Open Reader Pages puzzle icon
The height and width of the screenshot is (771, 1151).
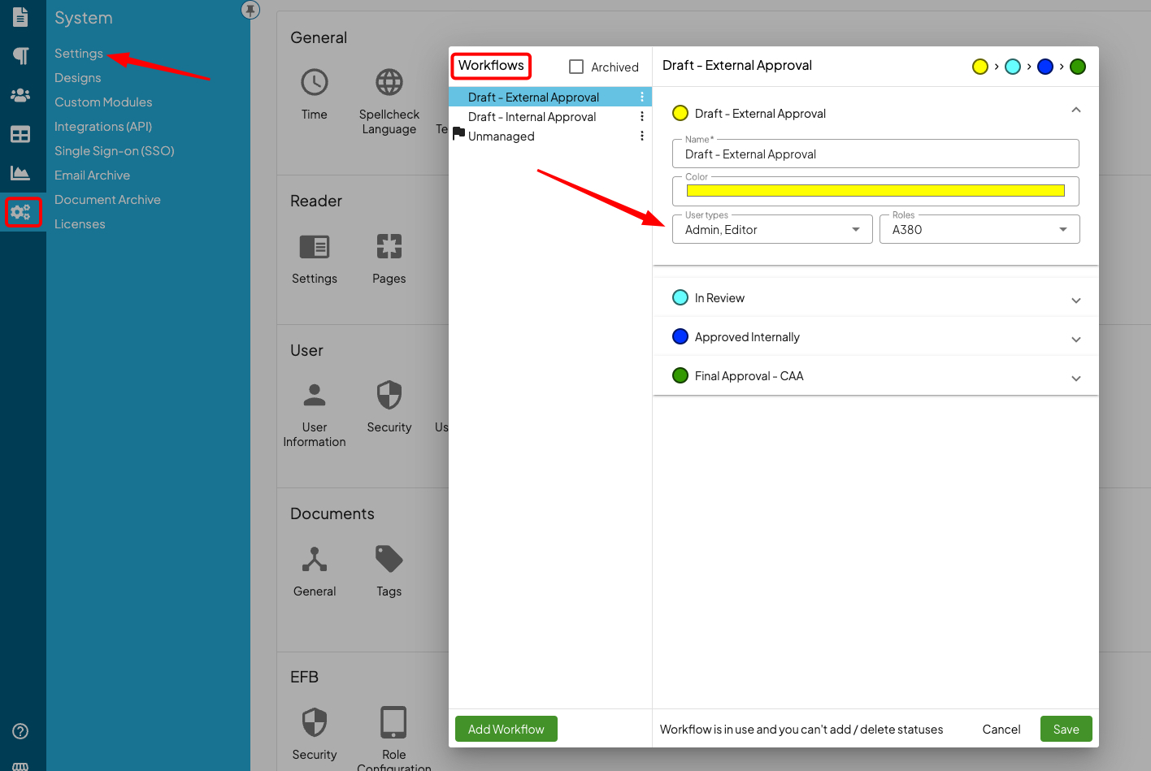[389, 246]
